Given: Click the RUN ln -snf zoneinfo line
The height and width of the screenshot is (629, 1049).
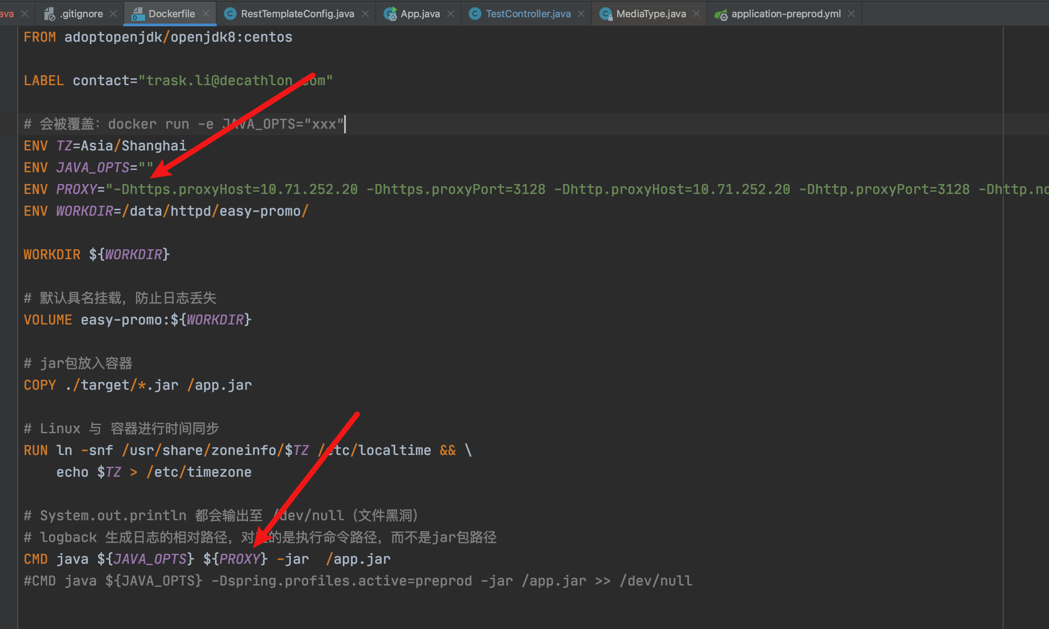Looking at the screenshot, I should pos(248,450).
